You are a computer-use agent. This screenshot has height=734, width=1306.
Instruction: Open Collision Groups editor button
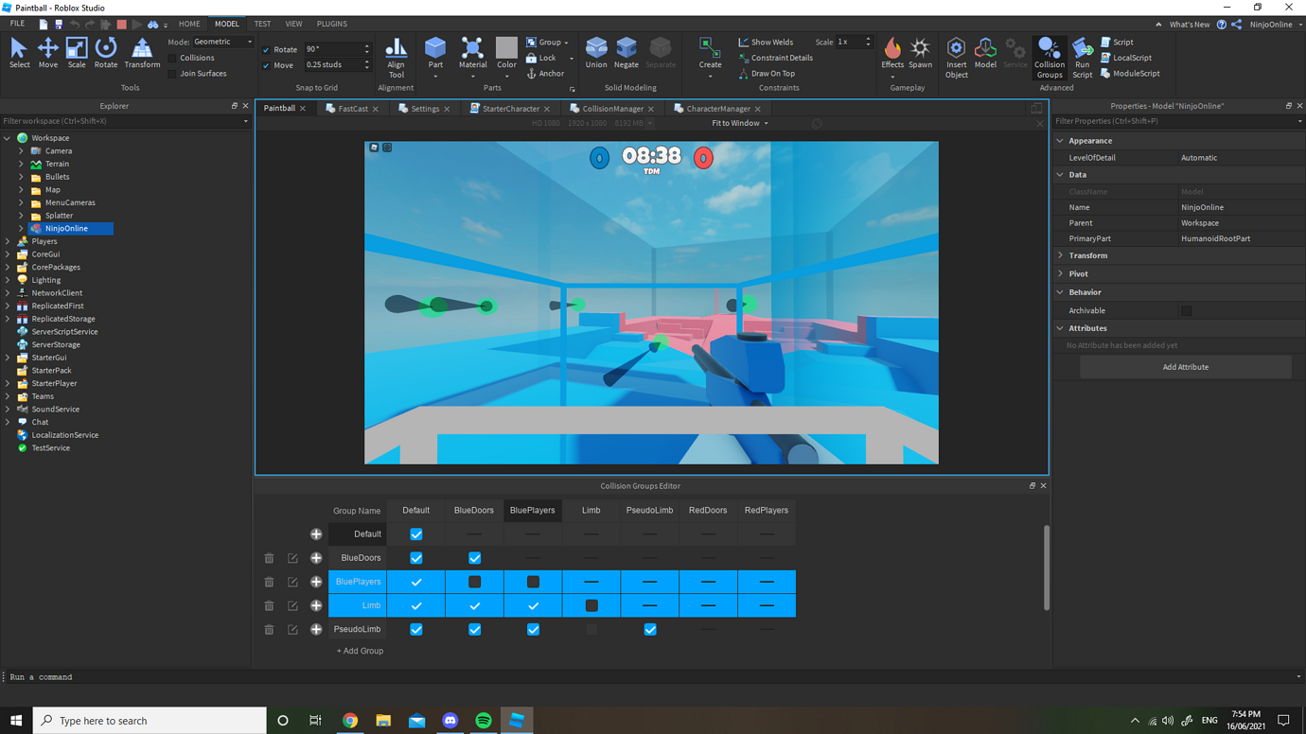pos(1049,58)
